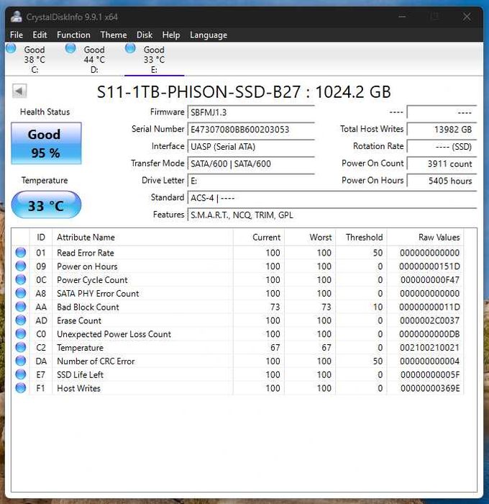Select the SATA PHY Error Count attribute name

(98, 293)
